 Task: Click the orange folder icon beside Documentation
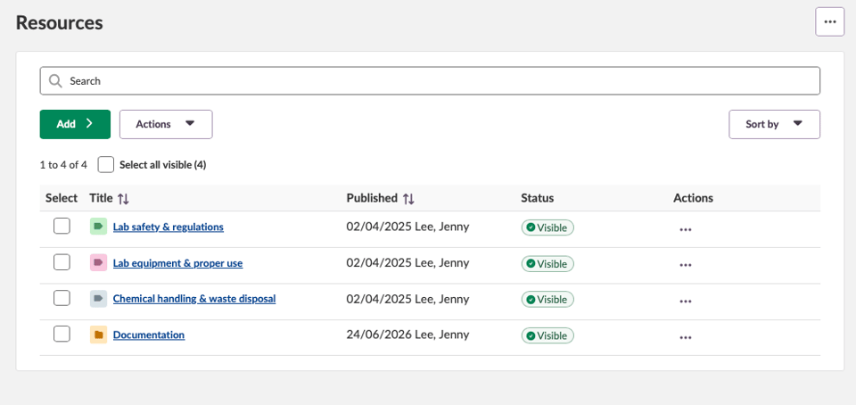pyautogui.click(x=98, y=335)
